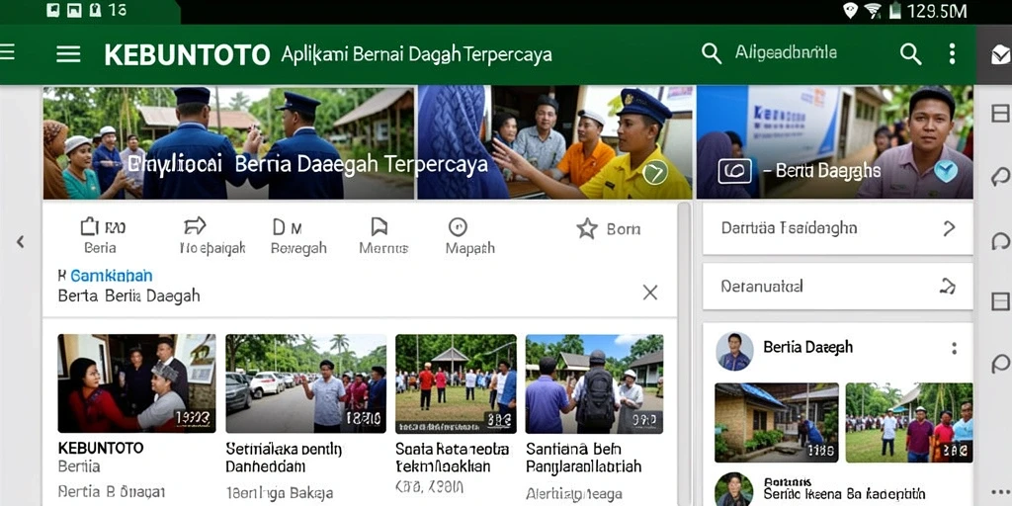Click the Beria Daegah profile avatar
Screen dimensions: 1012x506
tap(734, 351)
